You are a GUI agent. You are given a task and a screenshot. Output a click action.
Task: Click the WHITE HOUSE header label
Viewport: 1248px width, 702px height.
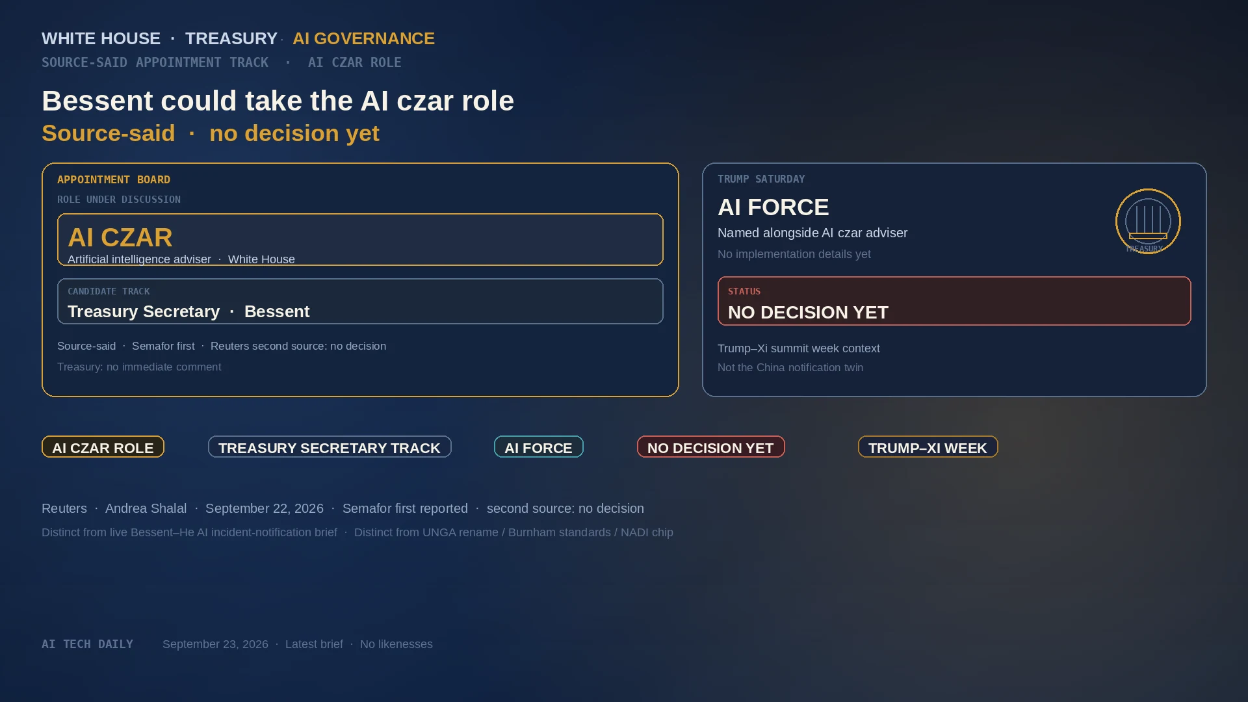point(101,38)
